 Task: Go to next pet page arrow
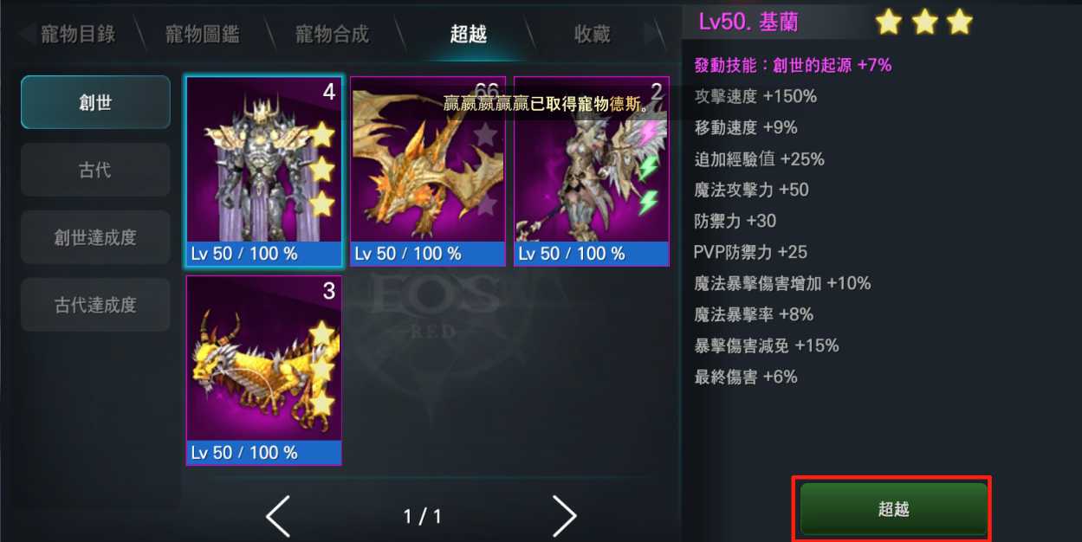pyautogui.click(x=565, y=517)
